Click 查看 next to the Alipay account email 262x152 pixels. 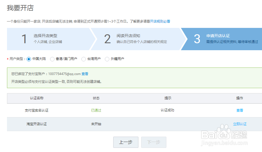pos(85,74)
